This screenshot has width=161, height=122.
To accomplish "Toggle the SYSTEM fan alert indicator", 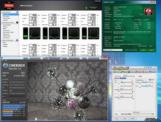I will click(132, 96).
